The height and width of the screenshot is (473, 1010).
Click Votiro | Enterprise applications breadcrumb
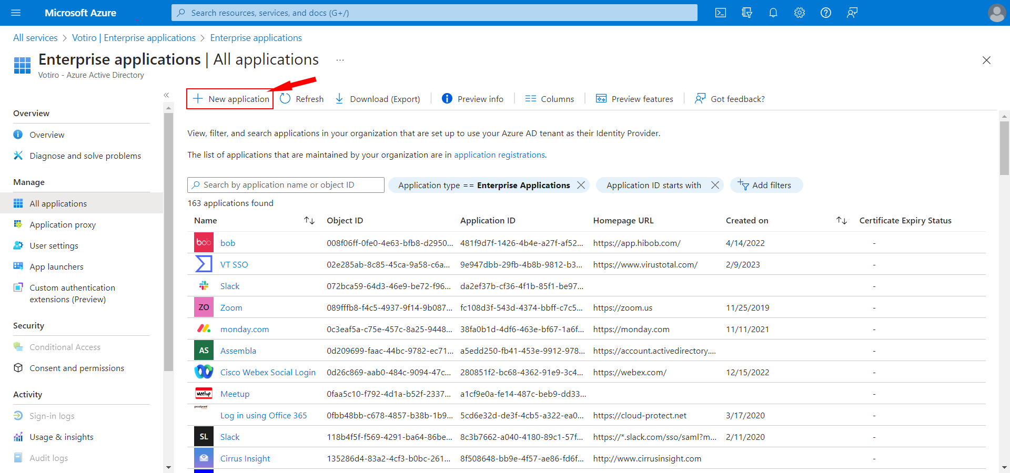[134, 38]
